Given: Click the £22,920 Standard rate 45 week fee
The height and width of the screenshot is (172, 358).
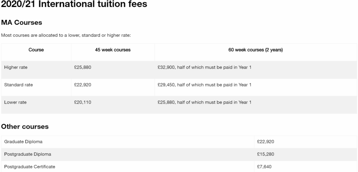Looking at the screenshot, I should pyautogui.click(x=83, y=85).
